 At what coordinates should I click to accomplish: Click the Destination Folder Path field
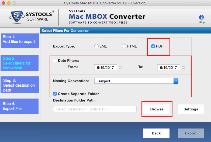point(95,109)
